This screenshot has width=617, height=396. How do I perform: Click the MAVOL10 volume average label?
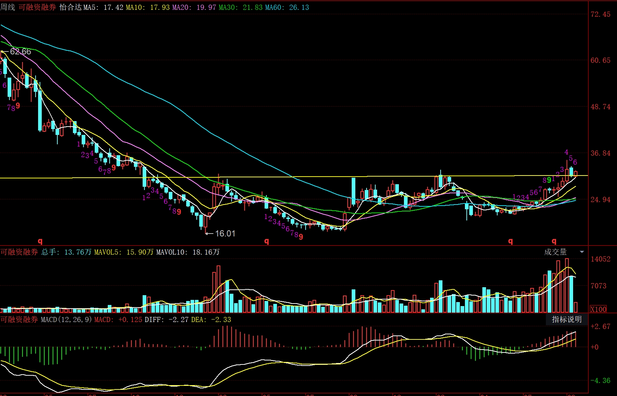188,252
